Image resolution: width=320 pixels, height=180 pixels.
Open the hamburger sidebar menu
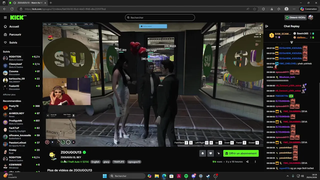coord(5,17)
